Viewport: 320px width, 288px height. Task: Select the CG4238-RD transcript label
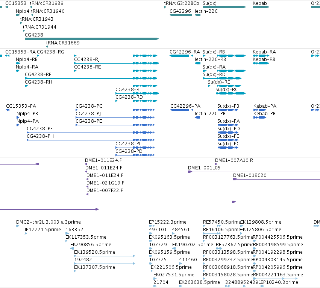[129, 97]
